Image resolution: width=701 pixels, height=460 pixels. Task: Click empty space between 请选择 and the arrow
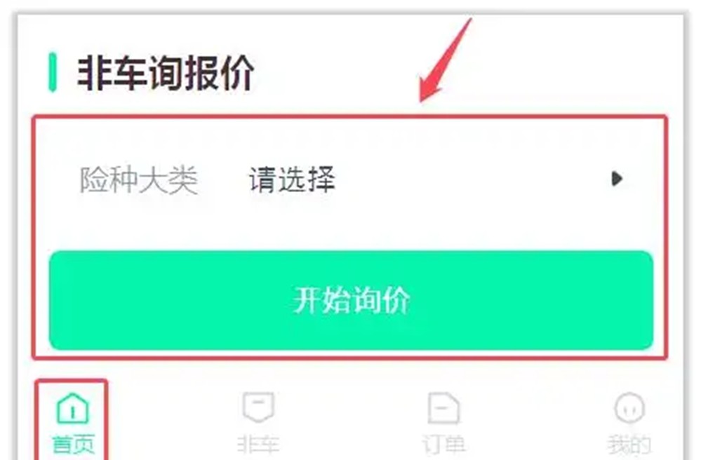(x=473, y=180)
